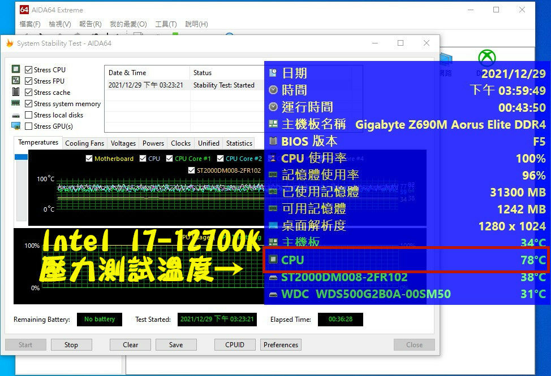Click the drive icon next to WDC WDS500G2B0A
The image size is (551, 376).
pos(273,295)
